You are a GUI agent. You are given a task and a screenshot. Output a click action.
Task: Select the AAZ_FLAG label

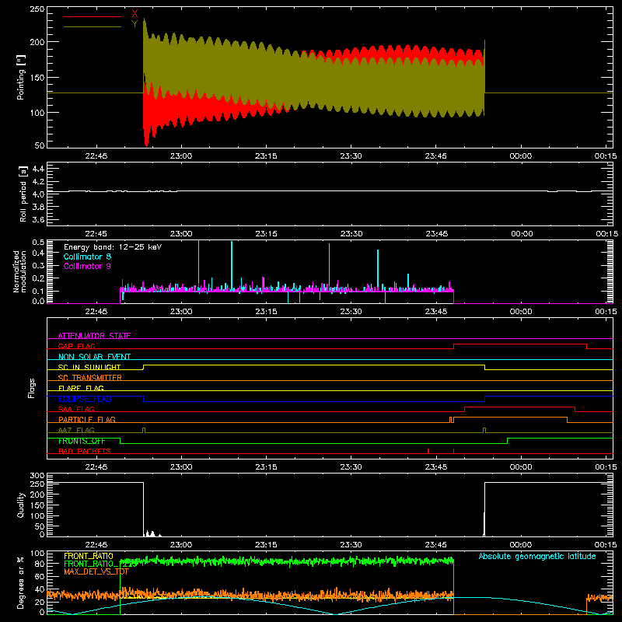click(76, 430)
